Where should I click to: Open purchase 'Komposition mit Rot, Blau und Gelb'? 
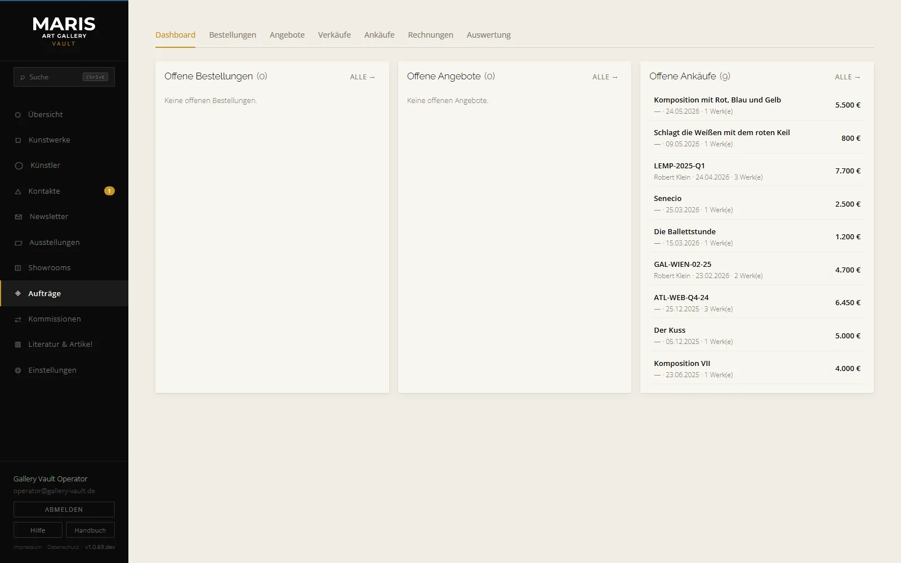pos(757,105)
